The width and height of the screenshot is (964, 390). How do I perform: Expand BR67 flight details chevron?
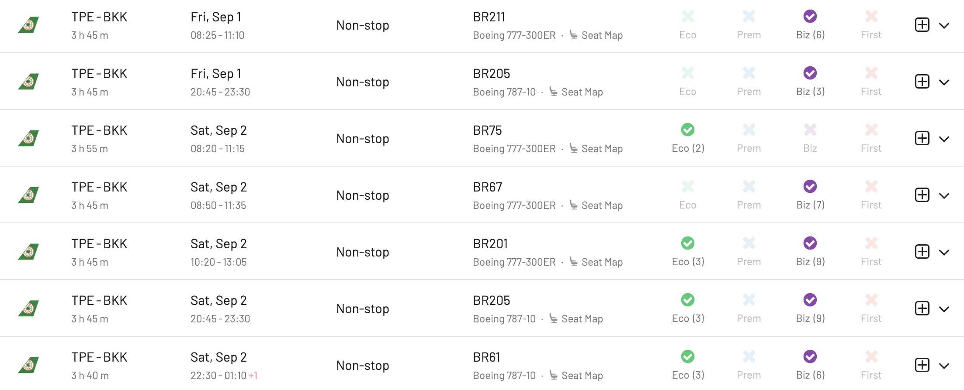click(x=944, y=195)
